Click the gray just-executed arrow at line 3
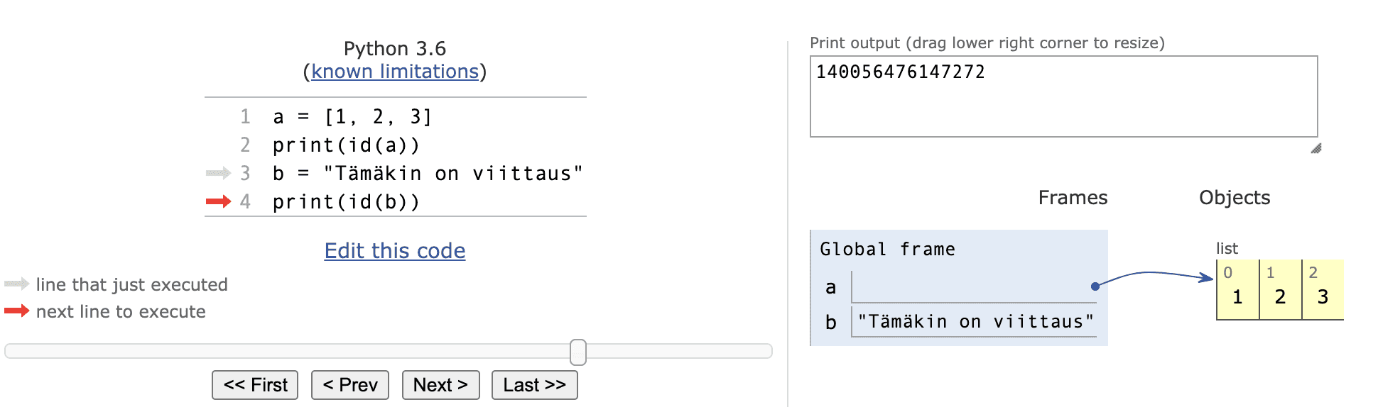The image size is (1378, 407). coord(218,173)
